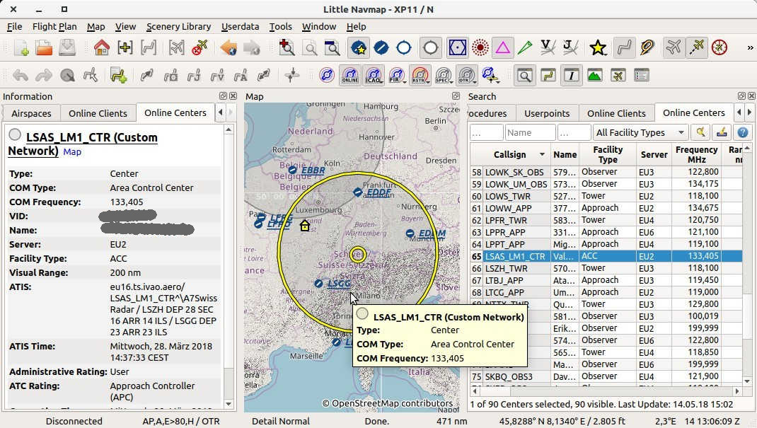
Task: Toggle all airspaces display
Action: tap(327, 75)
